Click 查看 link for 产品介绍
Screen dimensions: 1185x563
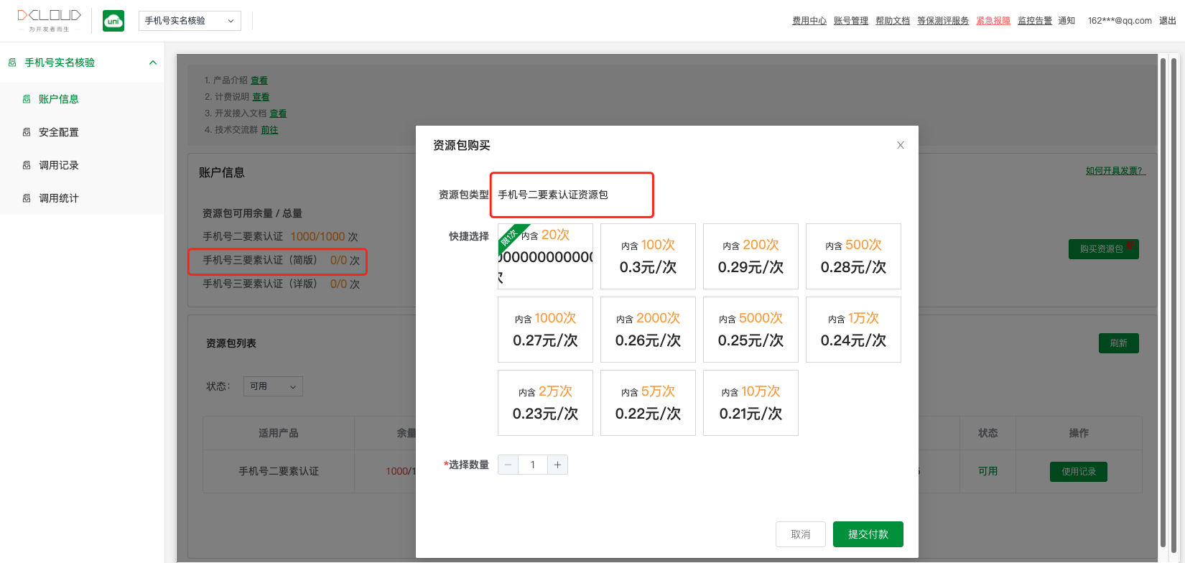(259, 80)
